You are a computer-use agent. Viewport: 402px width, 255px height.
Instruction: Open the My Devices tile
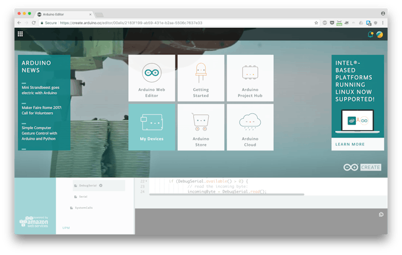click(152, 127)
